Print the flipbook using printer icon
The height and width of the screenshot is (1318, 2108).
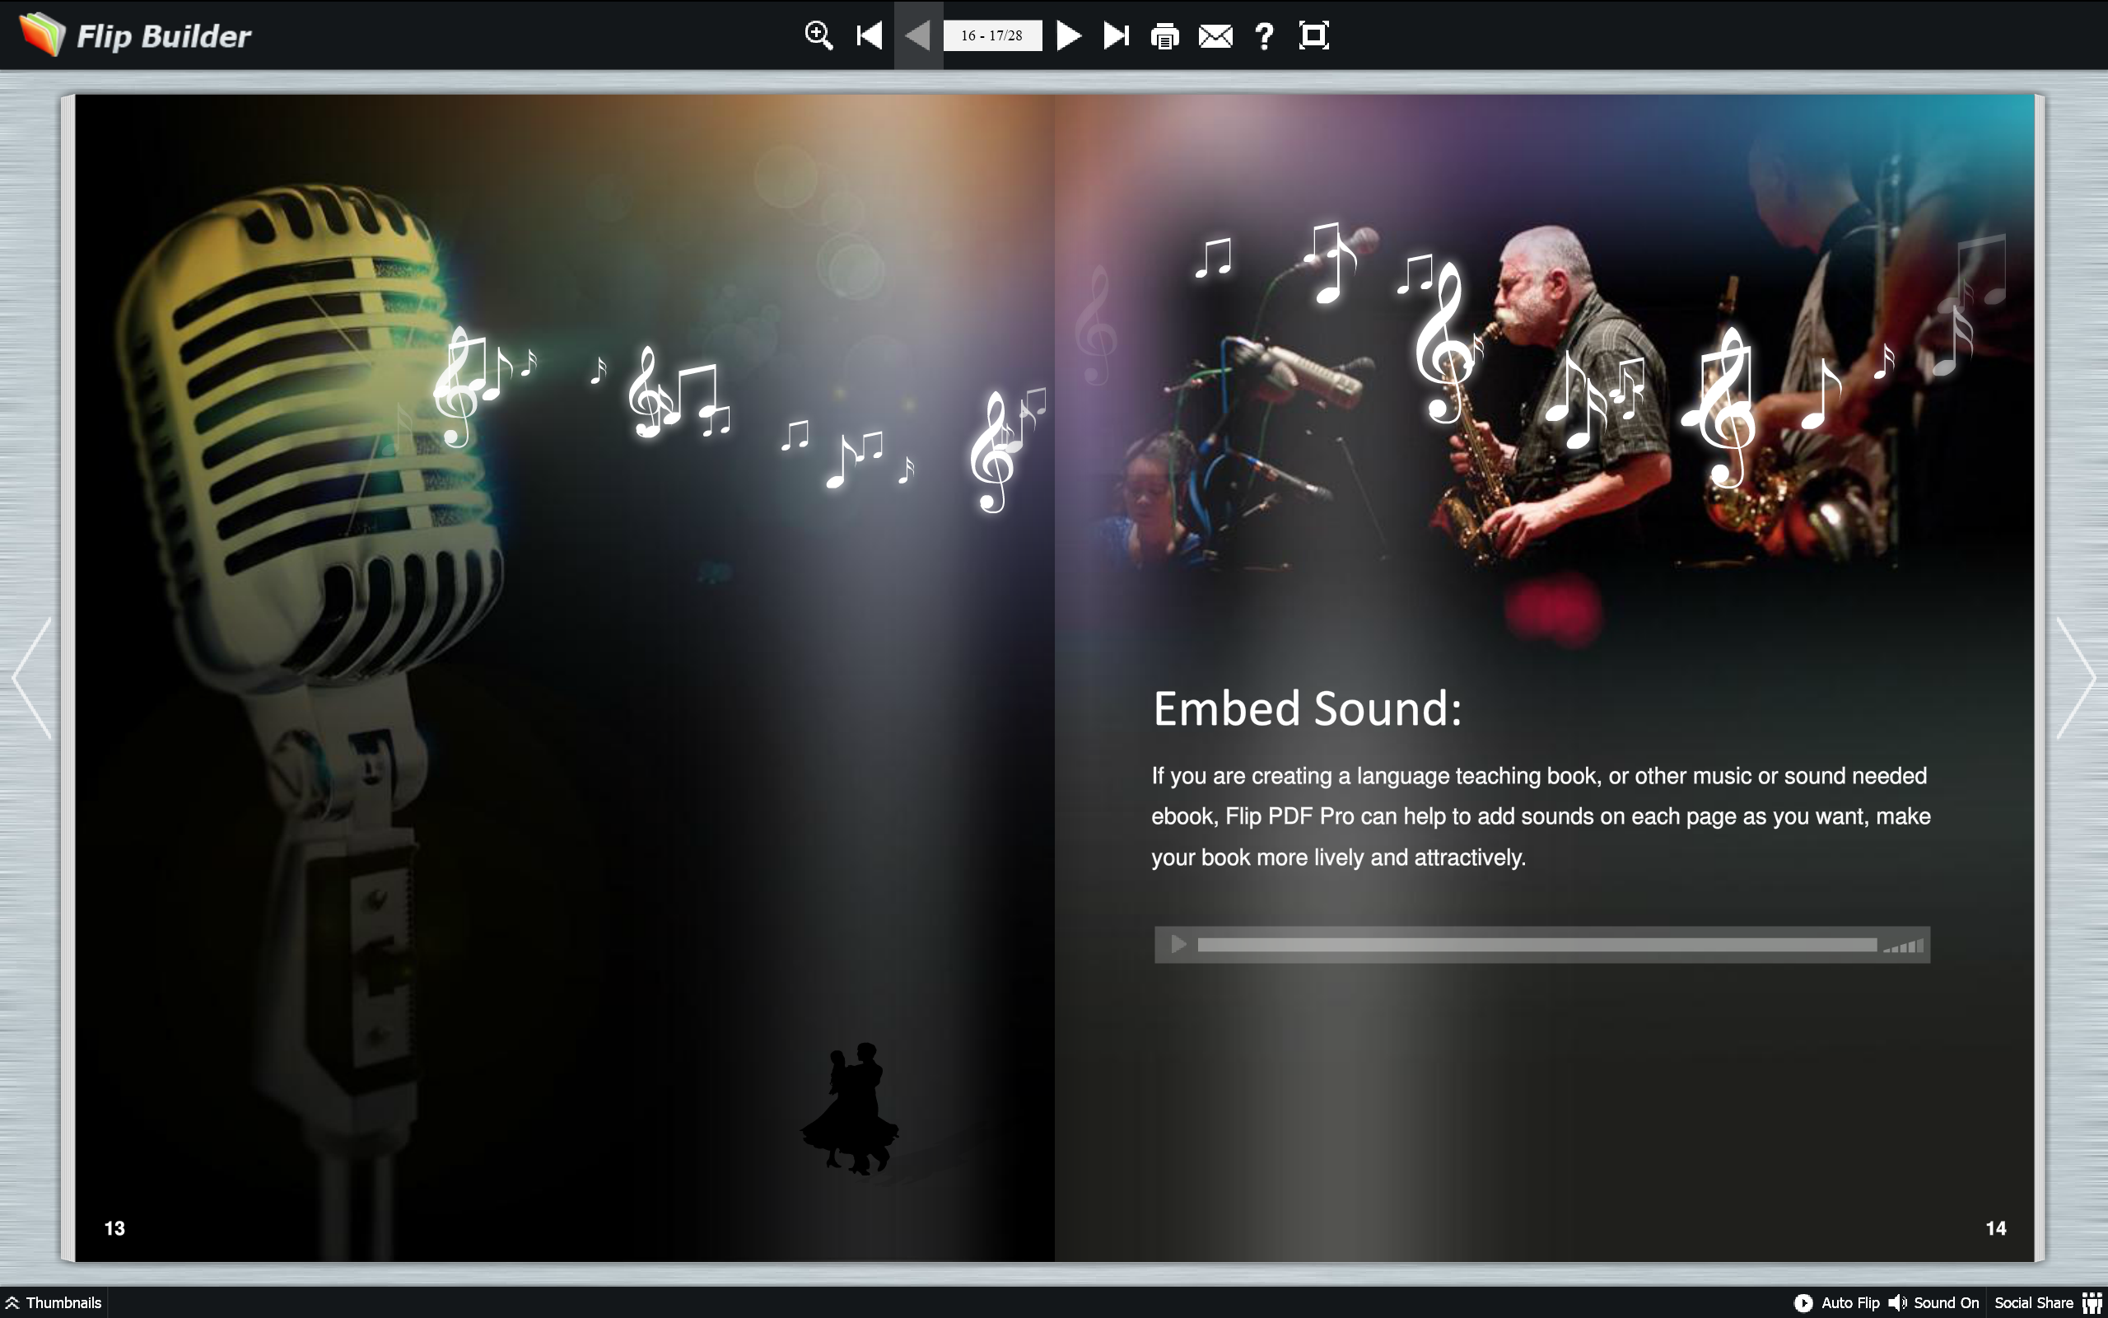pyautogui.click(x=1164, y=36)
